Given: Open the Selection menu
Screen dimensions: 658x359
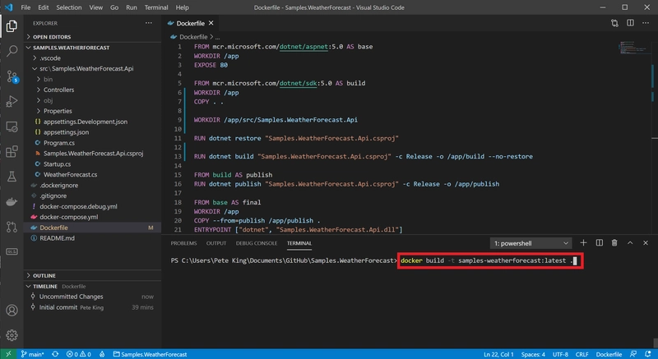Looking at the screenshot, I should click(x=69, y=7).
